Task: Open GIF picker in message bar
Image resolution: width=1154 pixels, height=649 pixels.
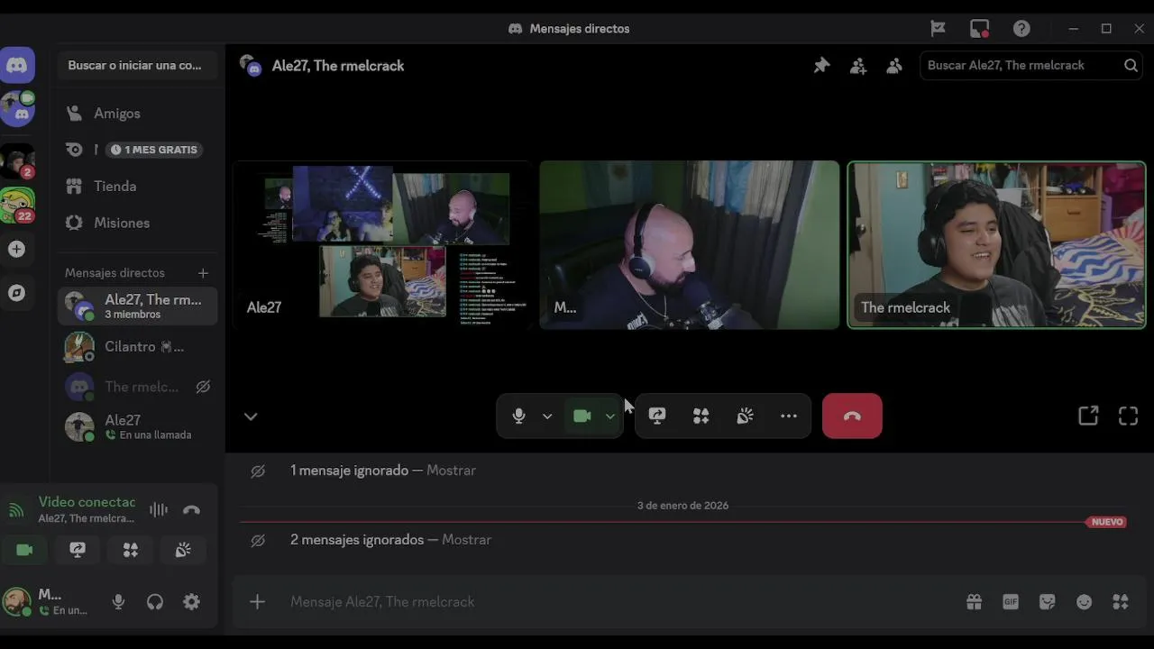Action: pos(1011,601)
